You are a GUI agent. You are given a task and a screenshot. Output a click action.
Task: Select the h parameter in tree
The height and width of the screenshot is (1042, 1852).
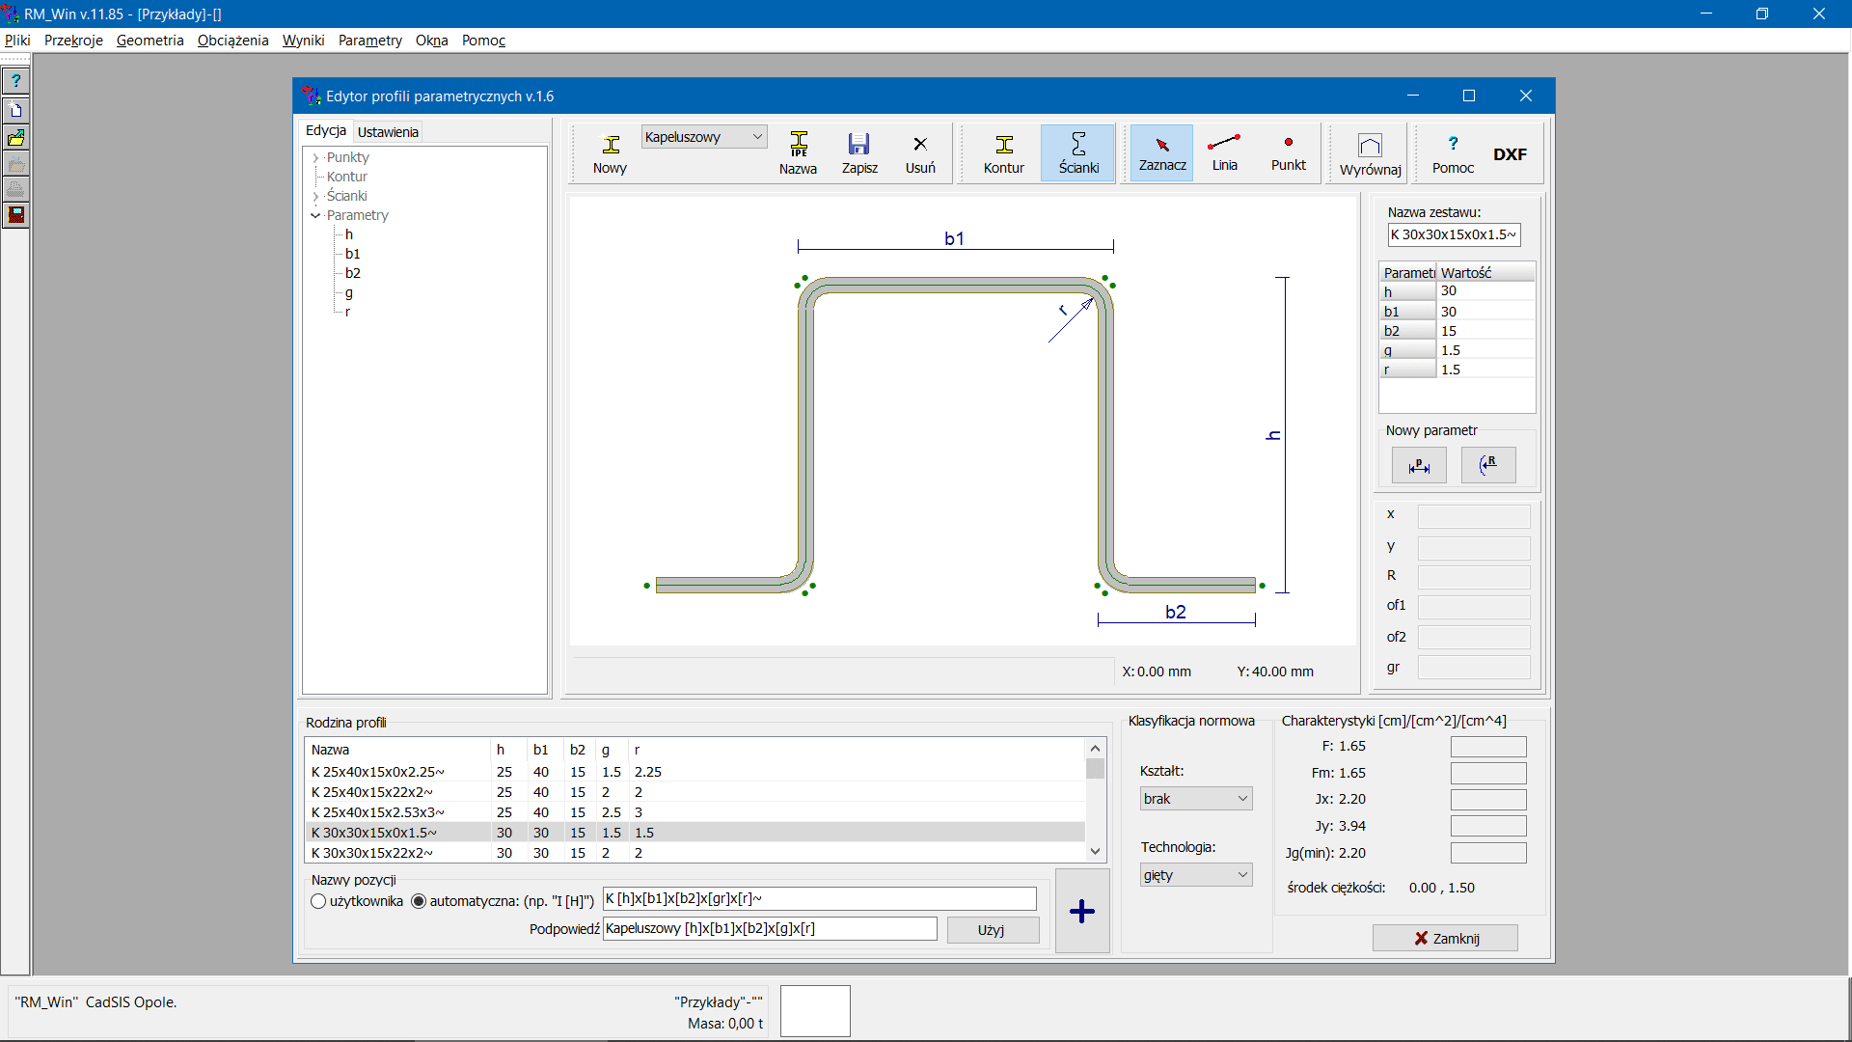click(x=349, y=235)
